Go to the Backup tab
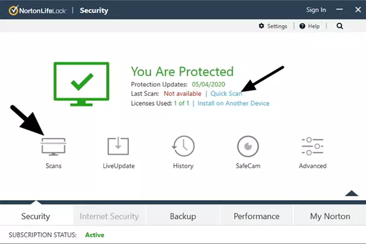This screenshot has height=244, width=366. (182, 216)
